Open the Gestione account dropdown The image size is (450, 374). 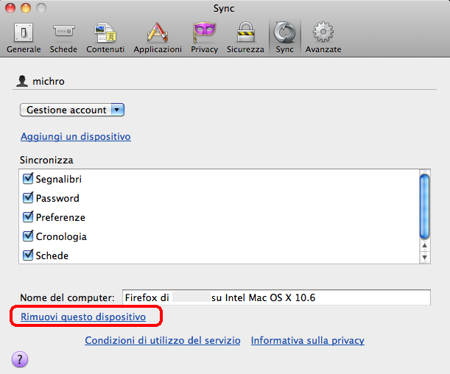tap(72, 110)
